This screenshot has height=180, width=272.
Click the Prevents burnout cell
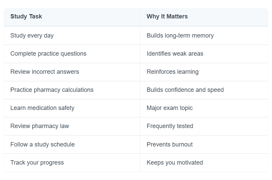tap(204, 144)
